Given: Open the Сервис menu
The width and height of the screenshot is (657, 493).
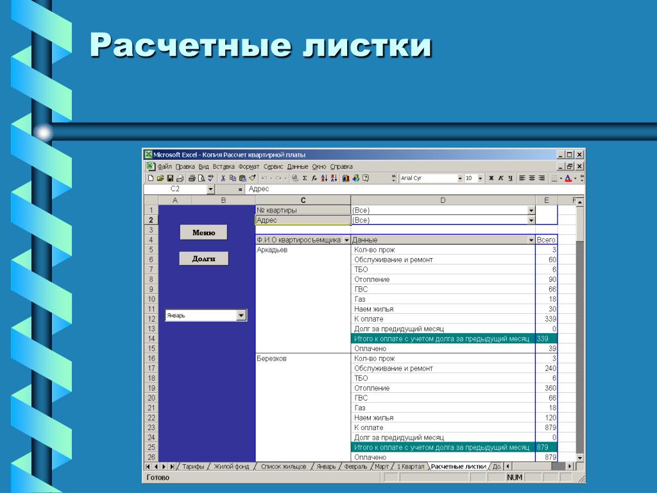Looking at the screenshot, I should click(x=273, y=166).
